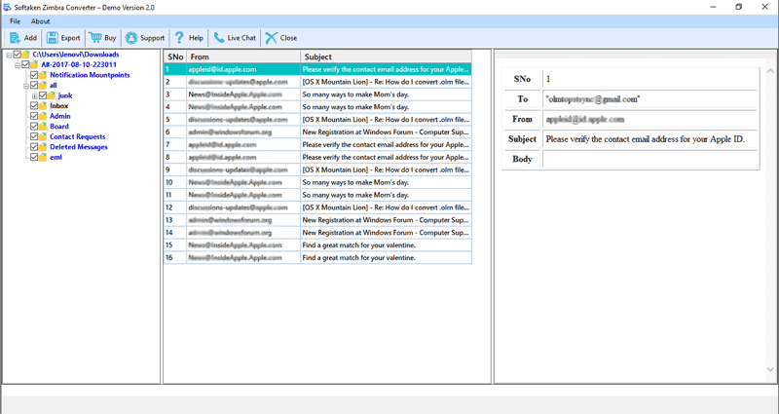The width and height of the screenshot is (779, 414).
Task: Click the Export toolbar icon
Action: point(53,38)
